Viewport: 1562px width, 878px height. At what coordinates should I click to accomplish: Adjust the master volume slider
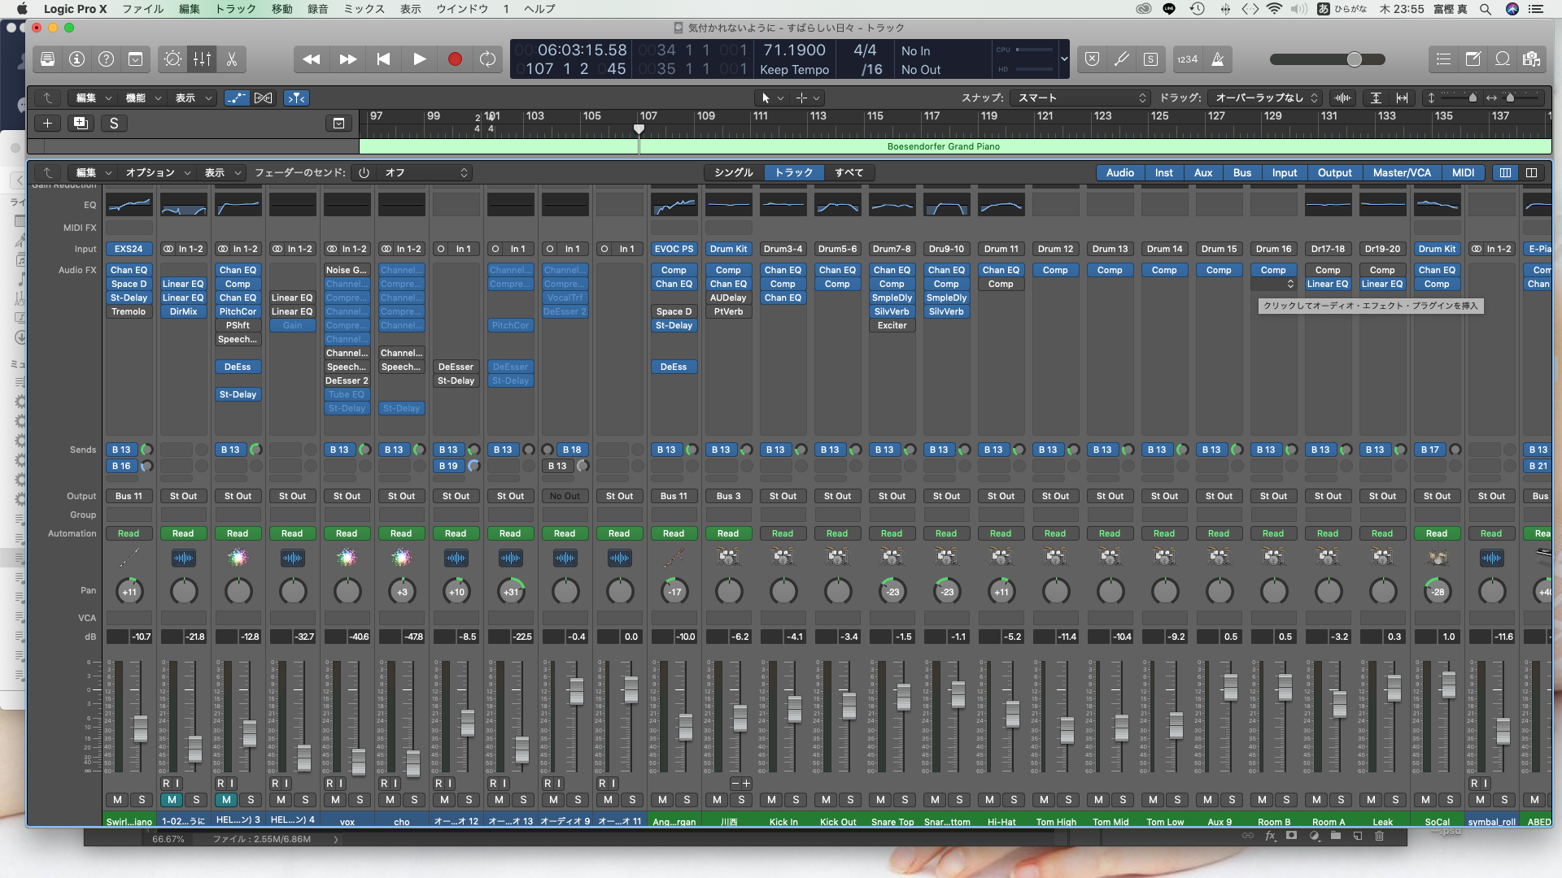1354,59
